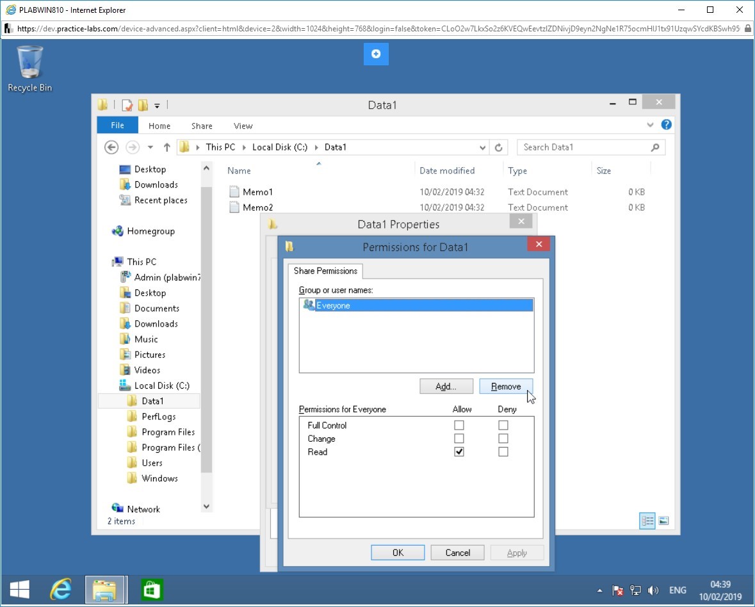Open the File ribbon tab
Viewport: 755px width, 607px height.
click(117, 125)
